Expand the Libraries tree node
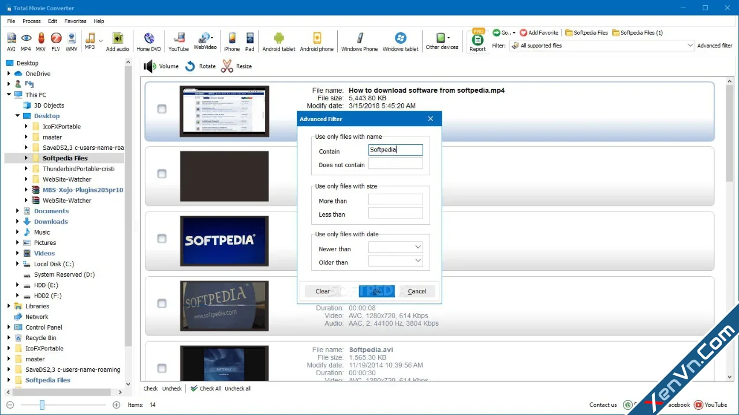The height and width of the screenshot is (415, 739). pyautogui.click(x=9, y=306)
